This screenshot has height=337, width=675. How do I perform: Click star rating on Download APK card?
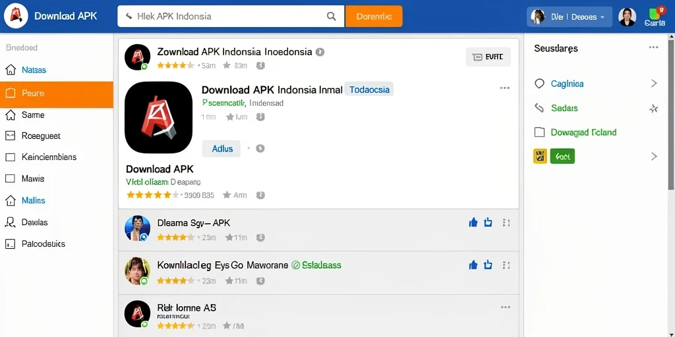click(x=153, y=195)
